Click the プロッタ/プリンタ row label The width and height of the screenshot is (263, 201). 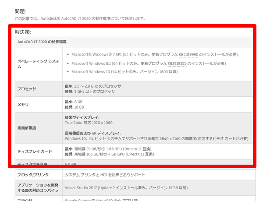(33, 175)
